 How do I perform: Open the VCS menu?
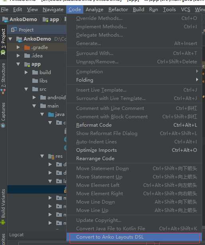185,10
